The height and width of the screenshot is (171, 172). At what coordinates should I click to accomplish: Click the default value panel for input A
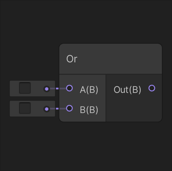coord(32,88)
